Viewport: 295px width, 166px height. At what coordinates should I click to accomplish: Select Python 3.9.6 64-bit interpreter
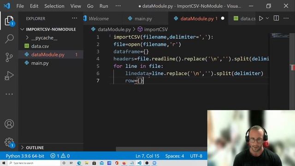25,156
